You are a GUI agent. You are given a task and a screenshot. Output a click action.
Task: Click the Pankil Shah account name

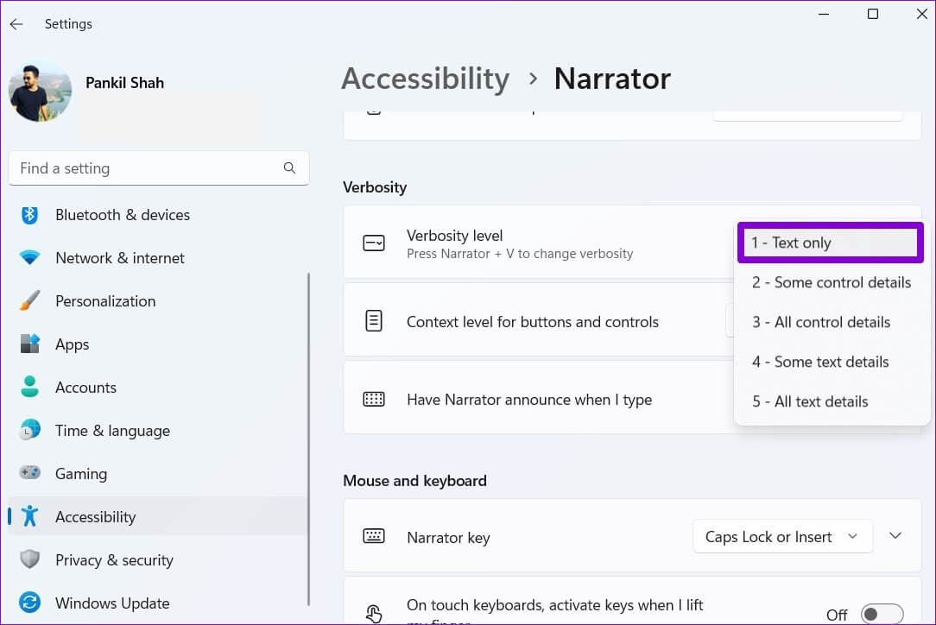click(x=124, y=82)
